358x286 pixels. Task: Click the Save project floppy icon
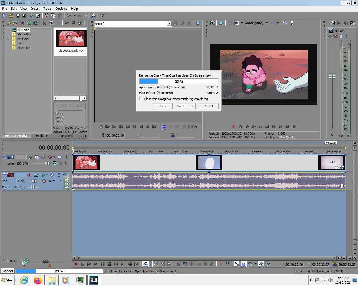[17, 16]
